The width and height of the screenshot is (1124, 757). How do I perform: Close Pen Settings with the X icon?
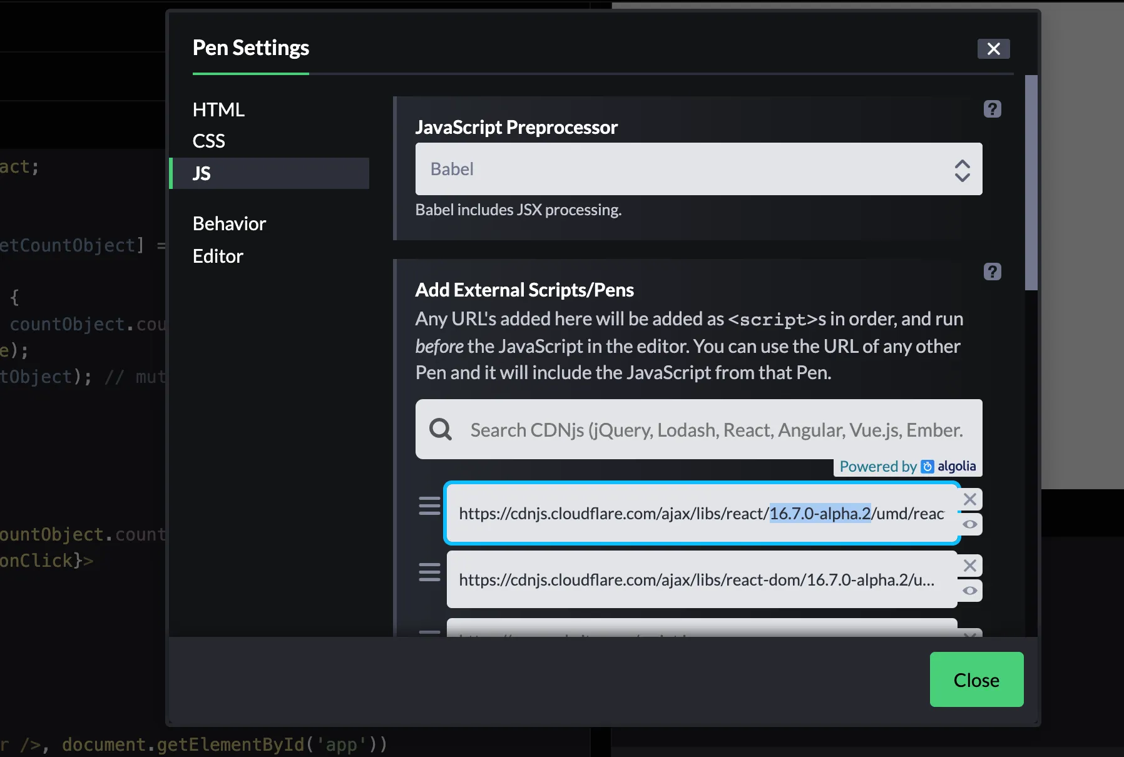[993, 49]
